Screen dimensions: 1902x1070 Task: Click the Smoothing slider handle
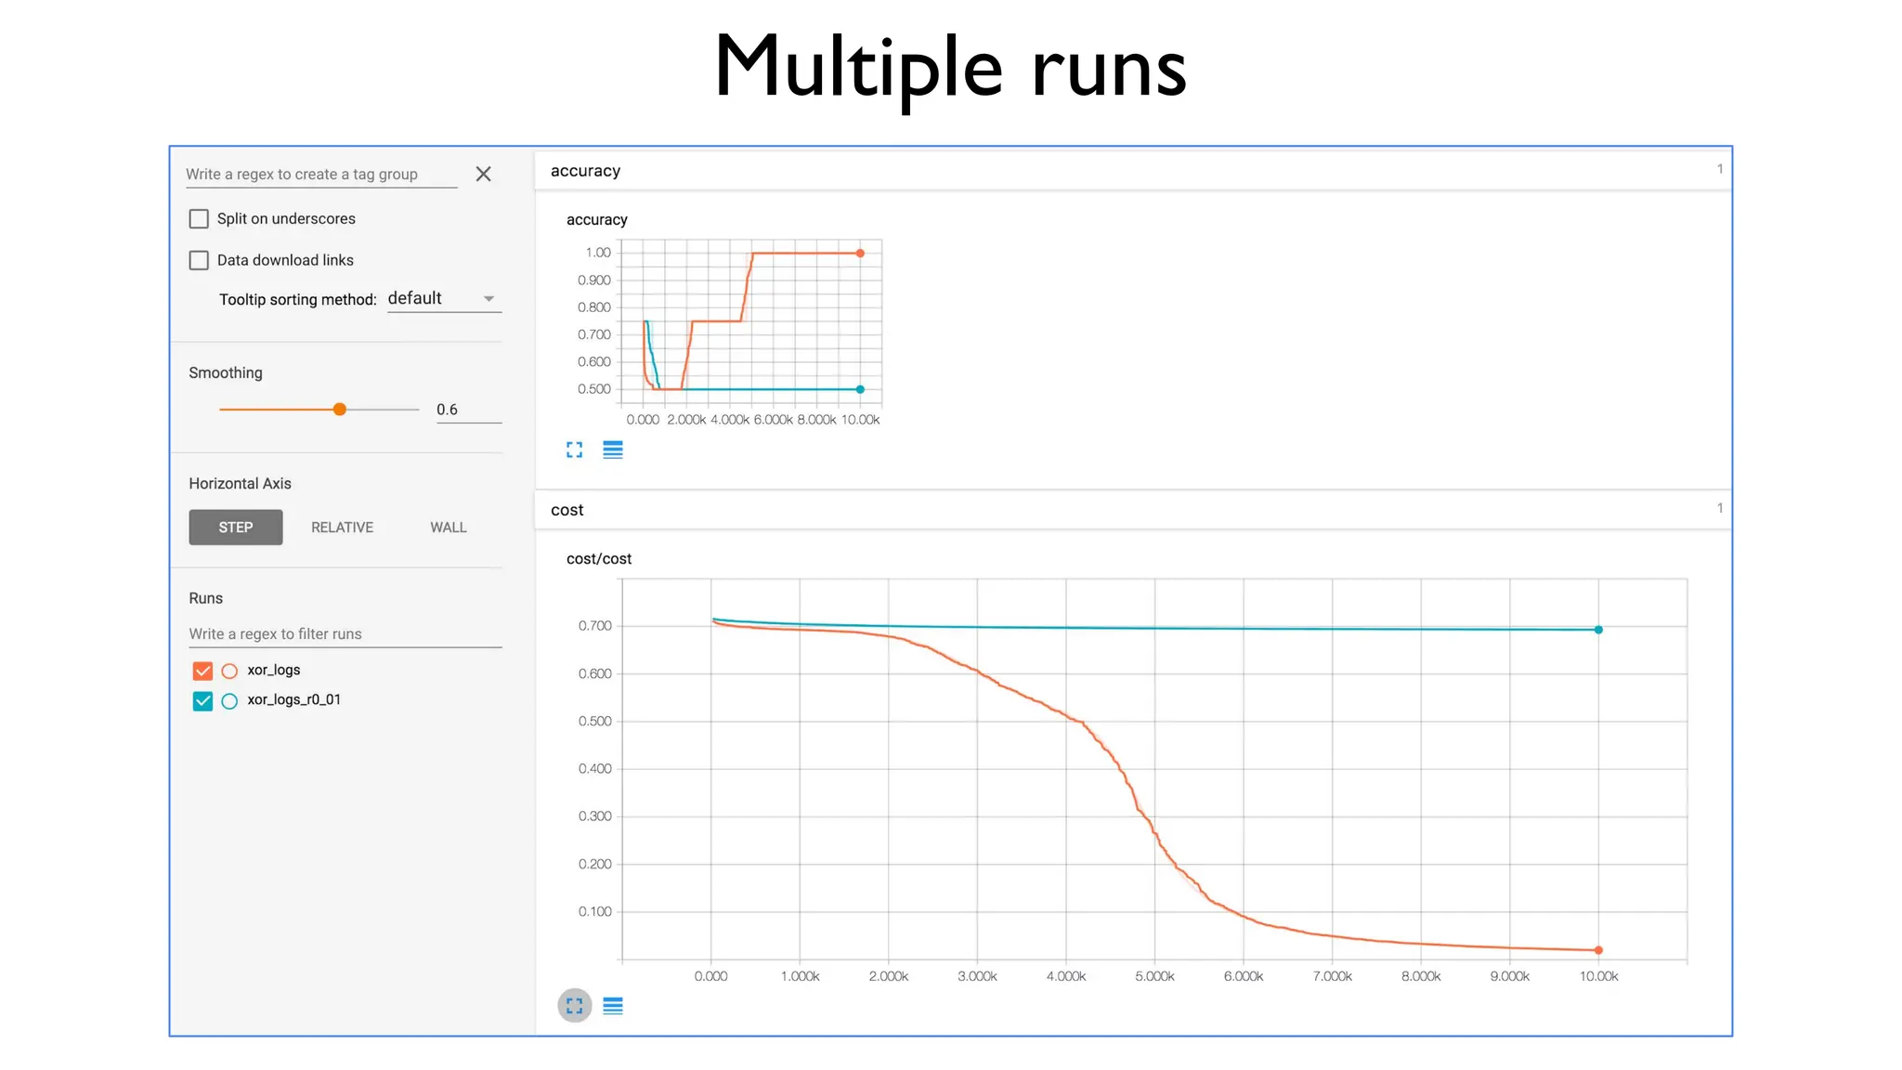point(340,410)
